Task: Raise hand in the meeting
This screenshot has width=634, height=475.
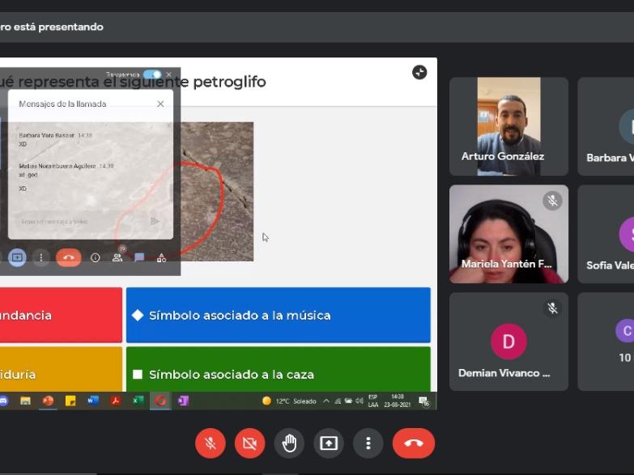Action: point(289,443)
